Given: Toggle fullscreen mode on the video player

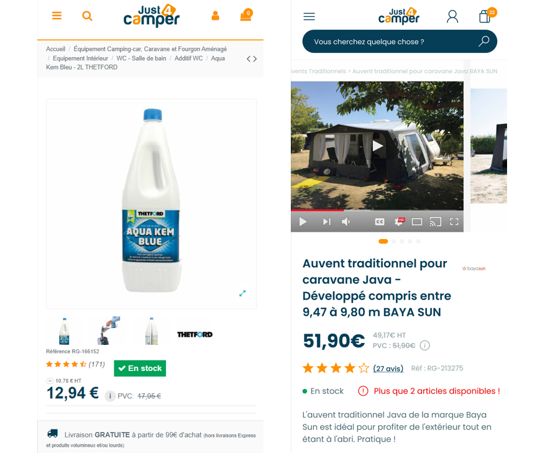Looking at the screenshot, I should [454, 222].
